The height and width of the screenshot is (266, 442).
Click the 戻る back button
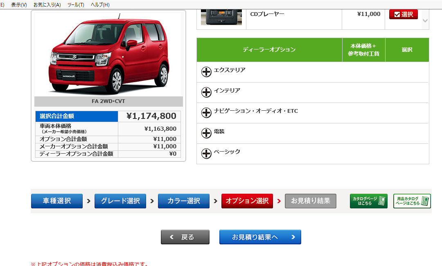185,237
